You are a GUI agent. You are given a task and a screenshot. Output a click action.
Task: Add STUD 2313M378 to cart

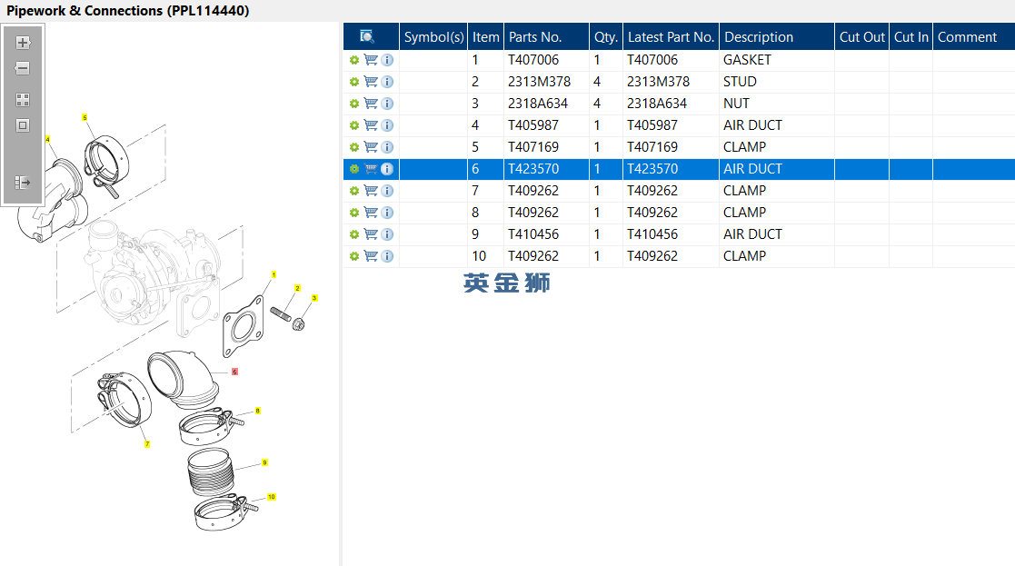371,82
